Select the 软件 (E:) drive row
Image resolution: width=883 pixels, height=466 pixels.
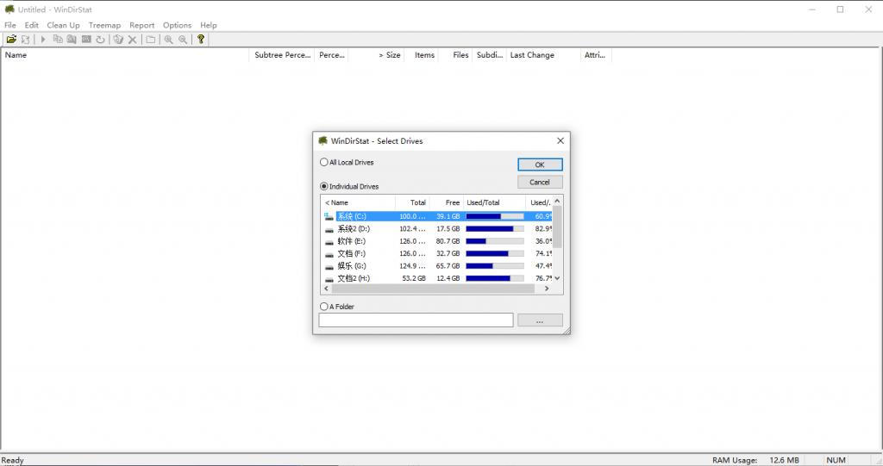pos(437,241)
